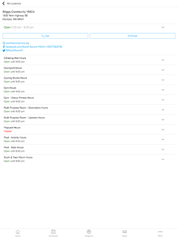The width and height of the screenshot is (178, 238).
Task: Click the Facebook logo icon
Action: coord(4,47)
